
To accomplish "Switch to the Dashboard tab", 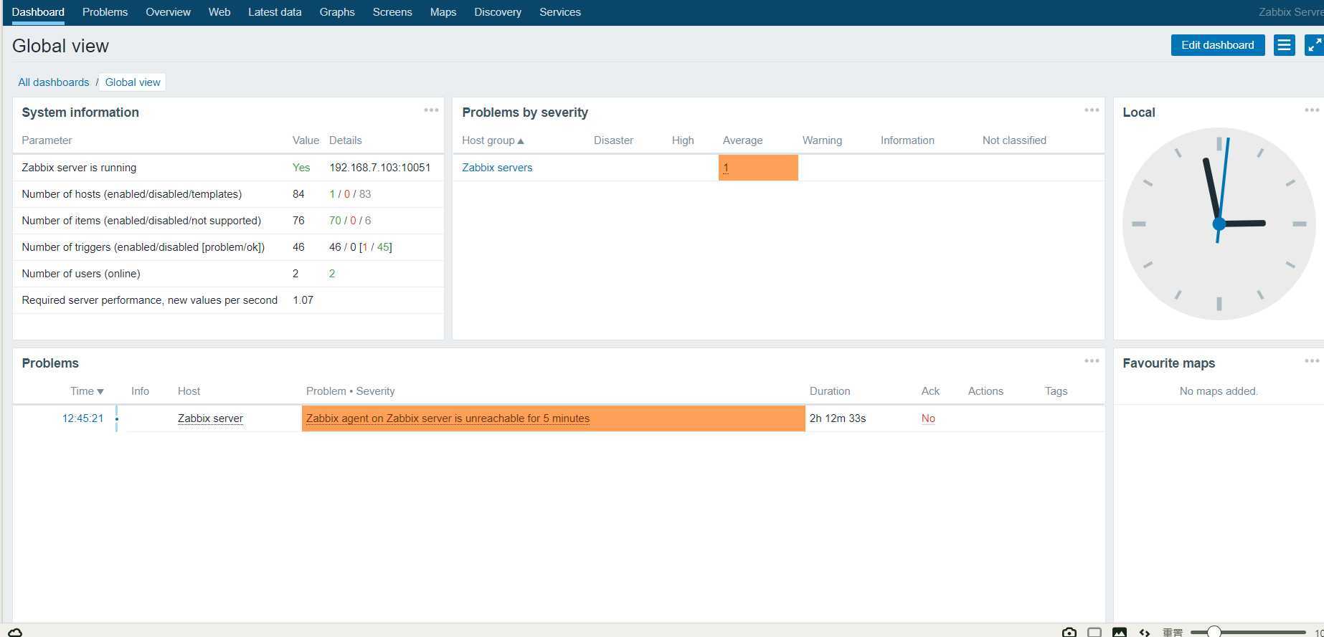I will [38, 12].
